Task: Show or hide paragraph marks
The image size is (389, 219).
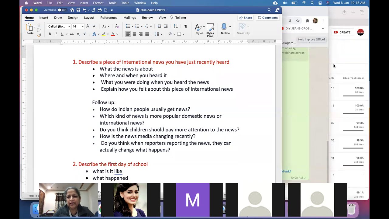Action: tap(186, 26)
